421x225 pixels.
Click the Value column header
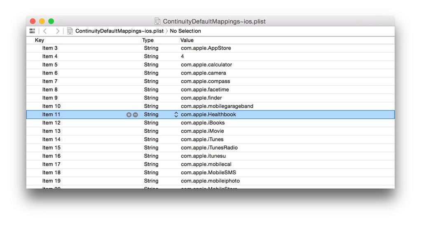[x=187, y=40]
